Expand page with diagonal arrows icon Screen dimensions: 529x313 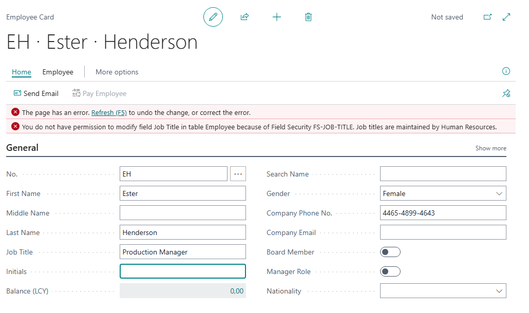pos(506,17)
